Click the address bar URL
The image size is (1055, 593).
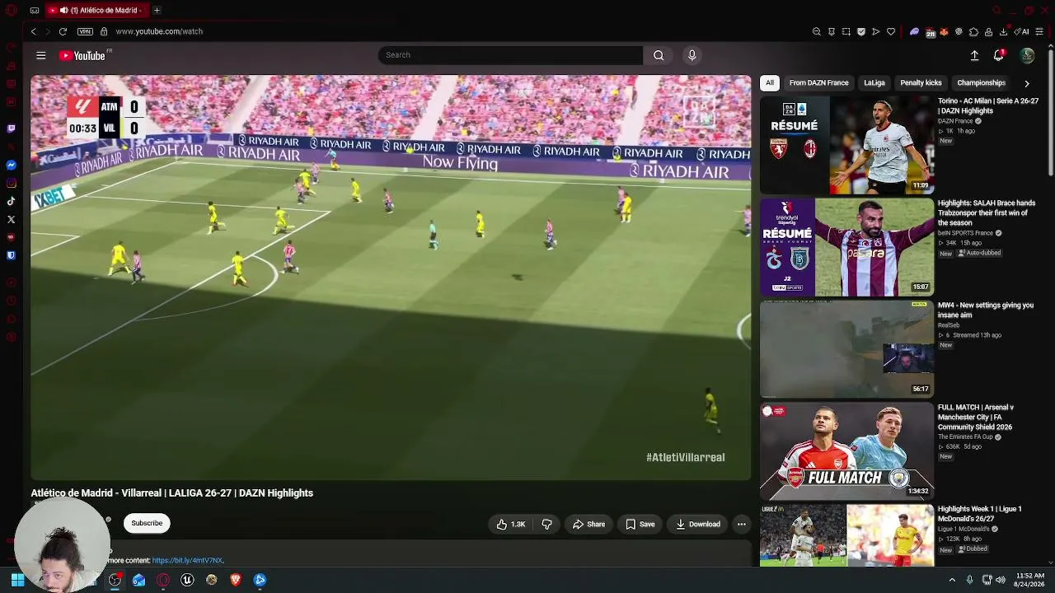(159, 31)
